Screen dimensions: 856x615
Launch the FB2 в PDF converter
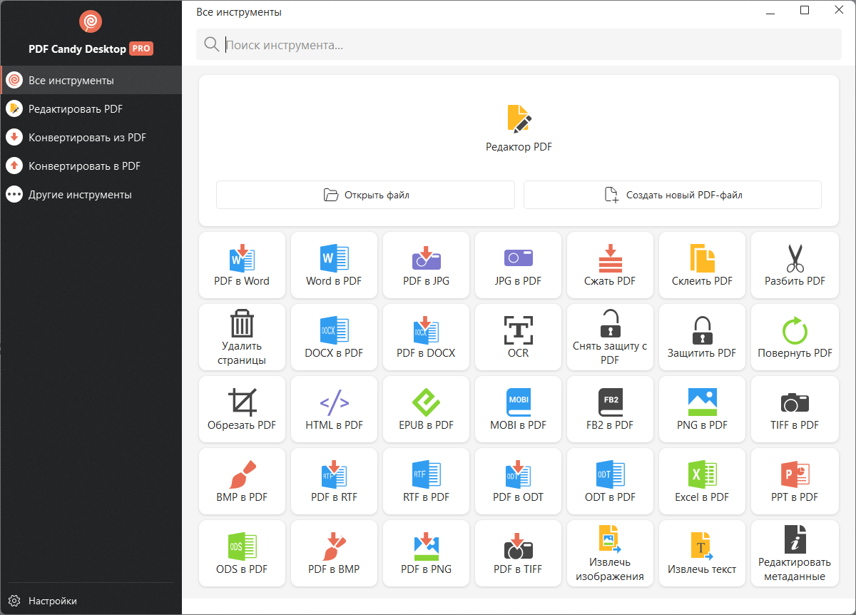610,409
